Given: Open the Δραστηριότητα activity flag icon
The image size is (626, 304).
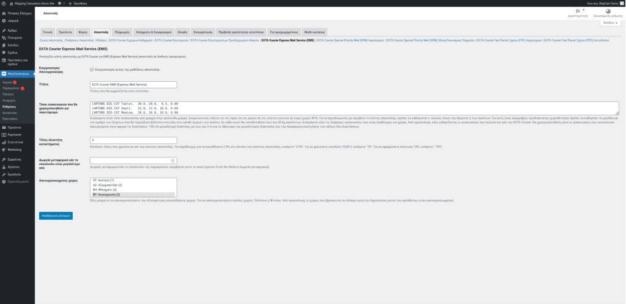Looking at the screenshot, I should click(x=577, y=12).
